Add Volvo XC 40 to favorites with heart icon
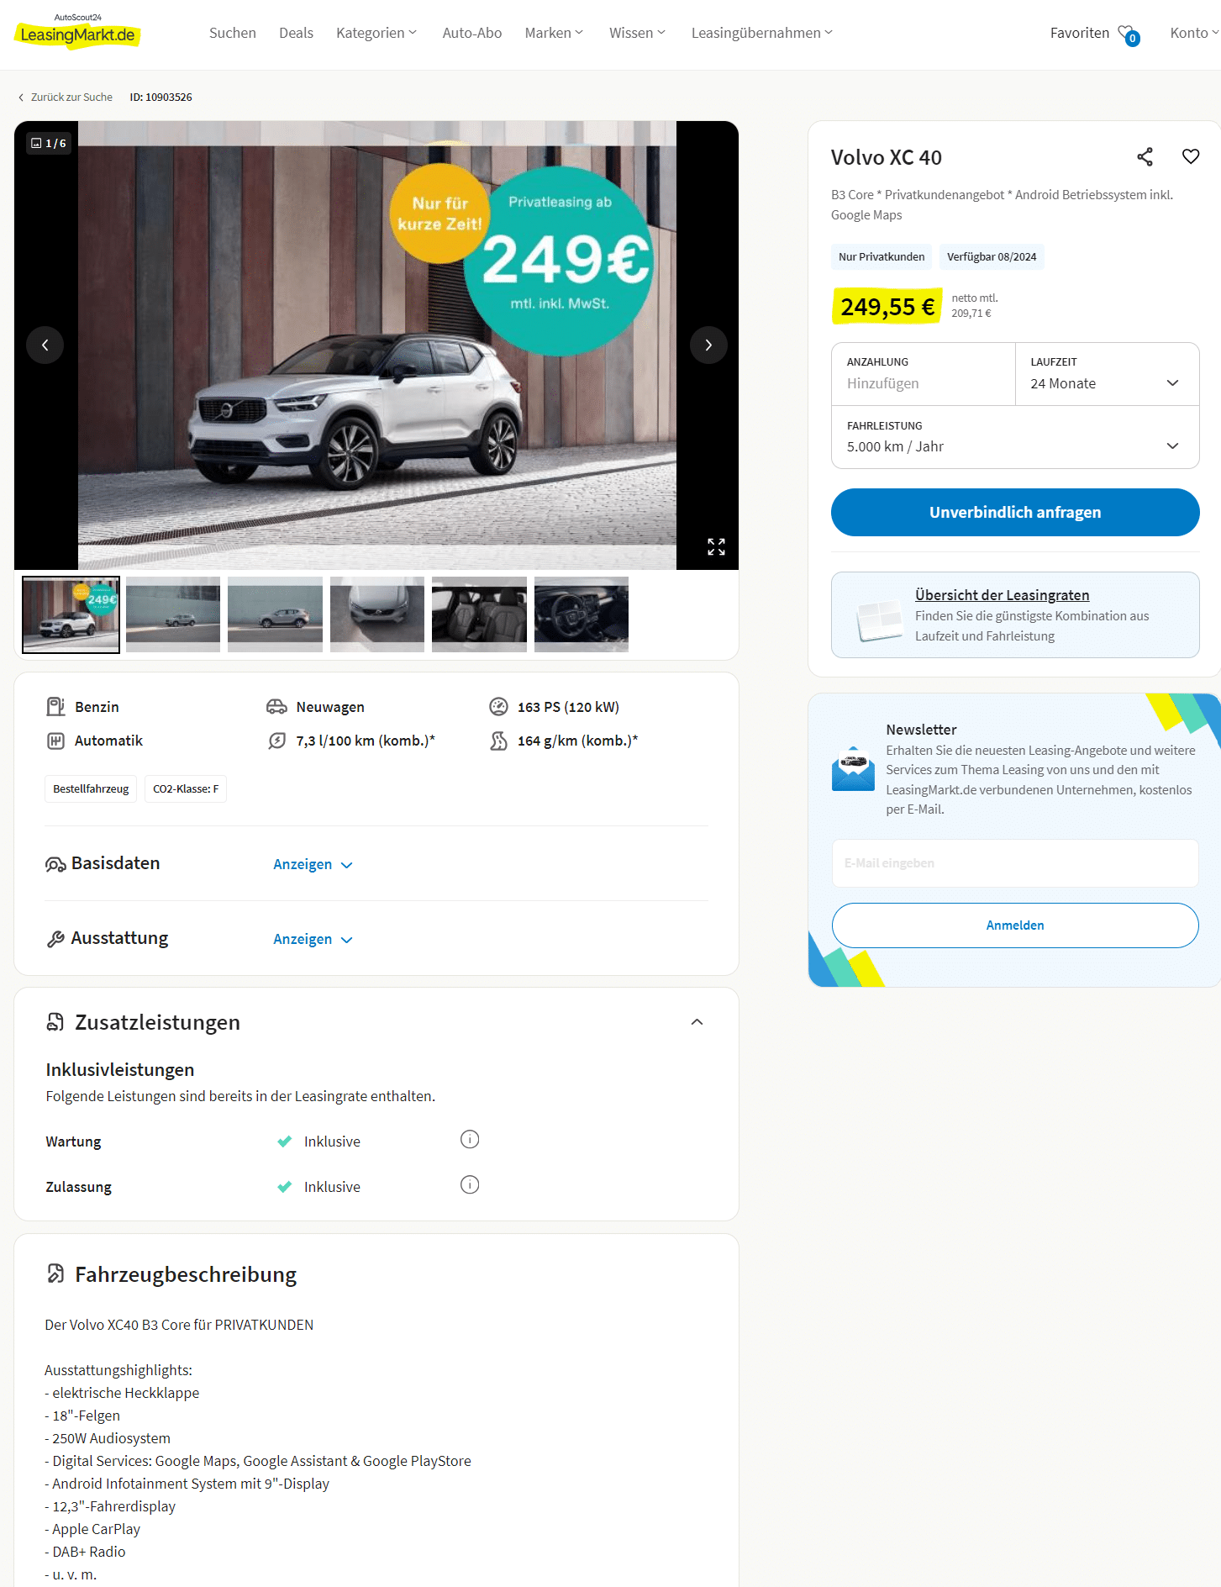1221x1587 pixels. point(1191,157)
